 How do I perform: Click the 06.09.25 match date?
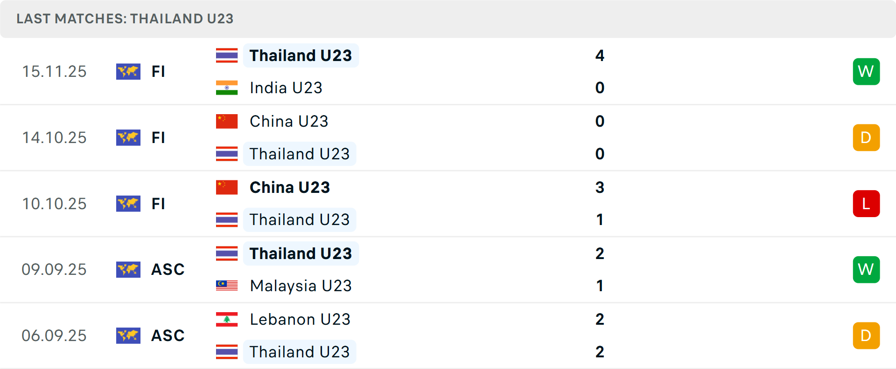coord(54,335)
